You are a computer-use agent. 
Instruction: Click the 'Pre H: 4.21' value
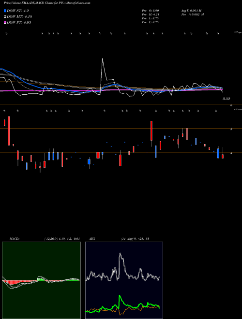click(x=151, y=14)
